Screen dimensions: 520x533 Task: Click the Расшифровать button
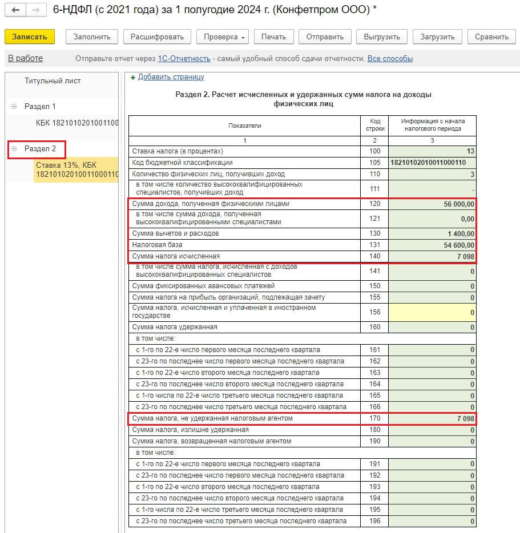click(x=157, y=37)
